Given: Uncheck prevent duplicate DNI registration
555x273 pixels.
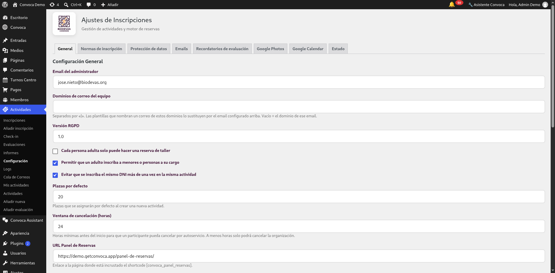Looking at the screenshot, I should [55, 175].
